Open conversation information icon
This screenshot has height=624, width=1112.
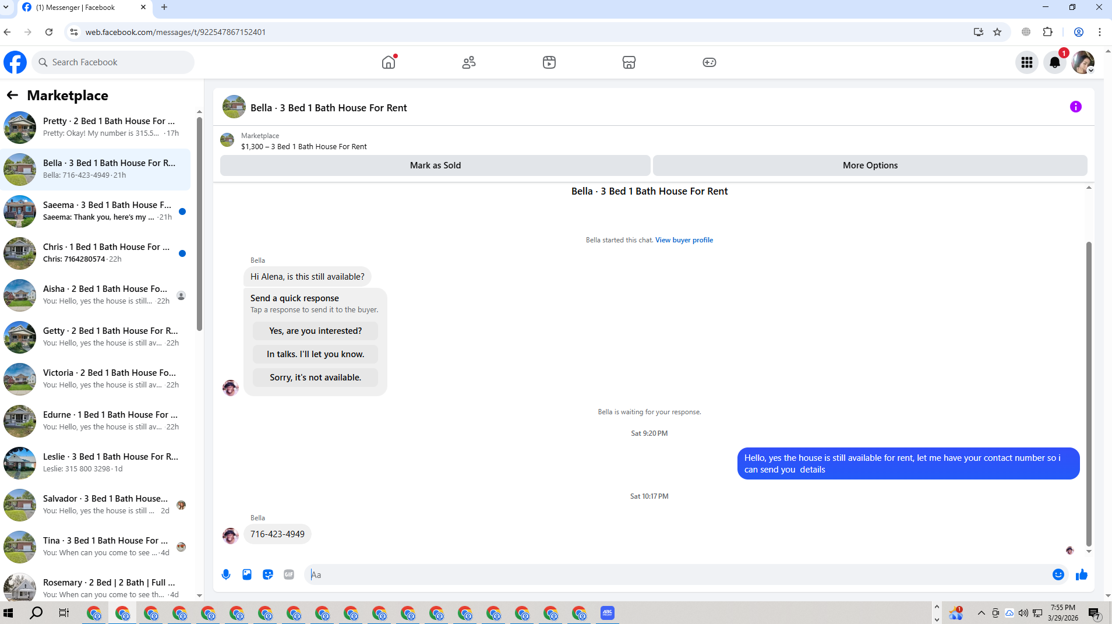click(x=1076, y=107)
